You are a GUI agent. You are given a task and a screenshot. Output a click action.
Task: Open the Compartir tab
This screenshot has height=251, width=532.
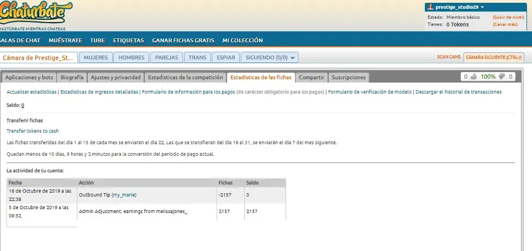point(312,78)
